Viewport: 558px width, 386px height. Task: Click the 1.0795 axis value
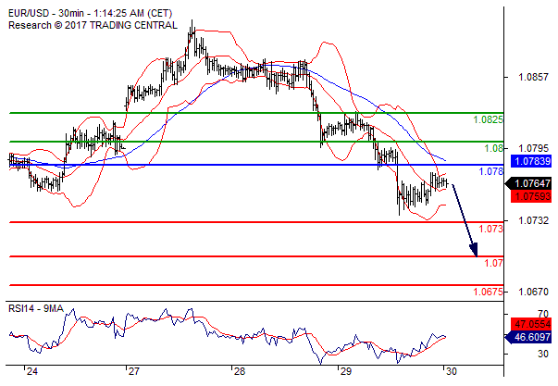tap(533, 148)
